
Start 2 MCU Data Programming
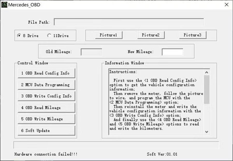point(46,85)
